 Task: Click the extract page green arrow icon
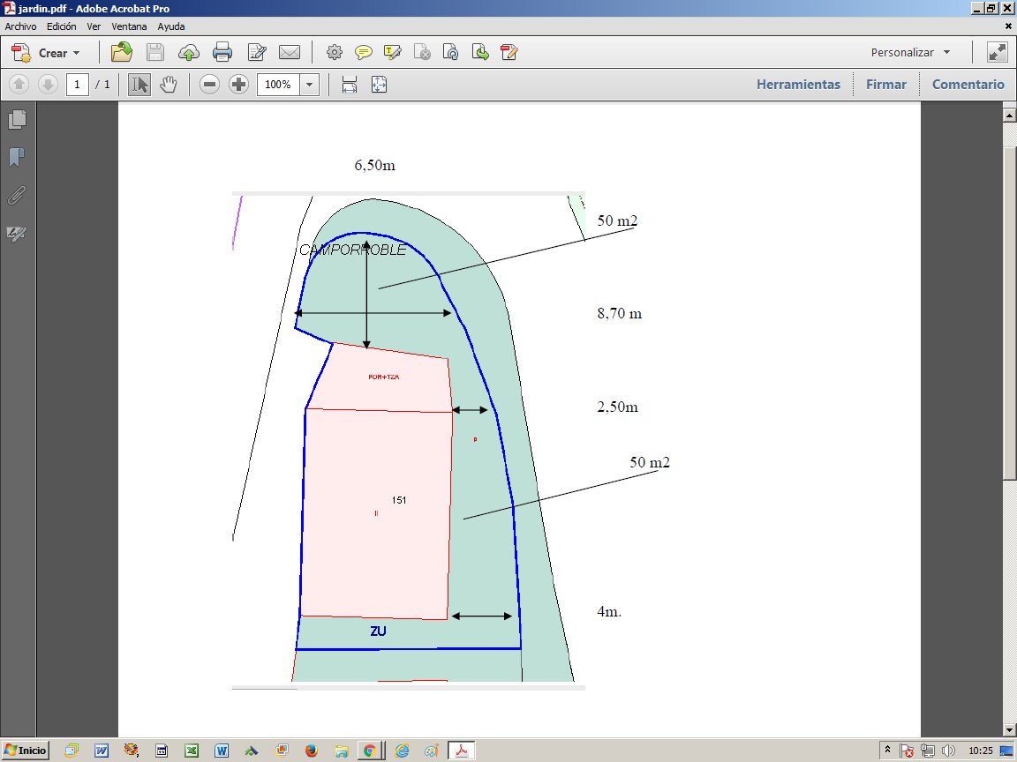pos(480,52)
